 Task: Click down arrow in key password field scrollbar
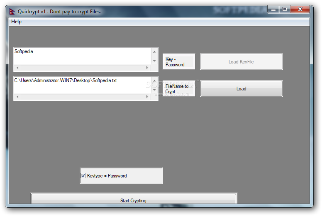[x=155, y=61]
